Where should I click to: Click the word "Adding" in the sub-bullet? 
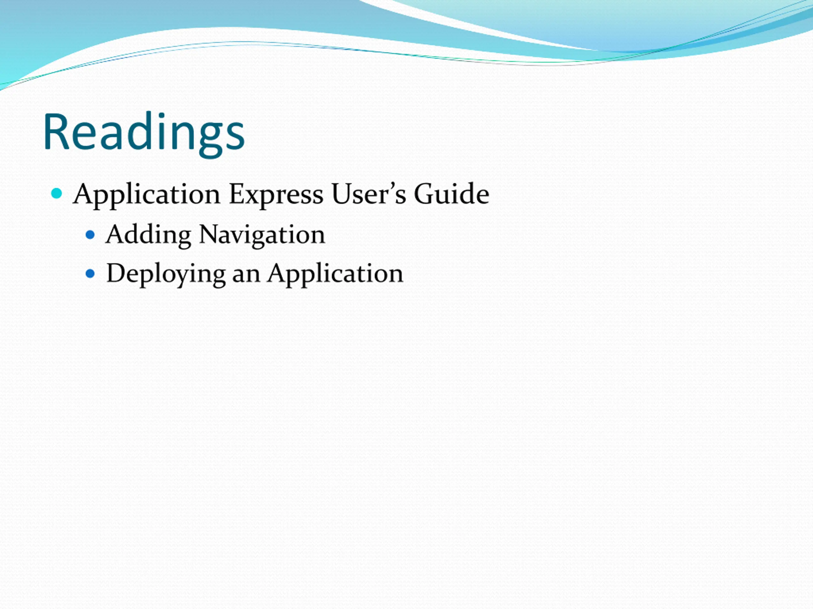pos(149,235)
